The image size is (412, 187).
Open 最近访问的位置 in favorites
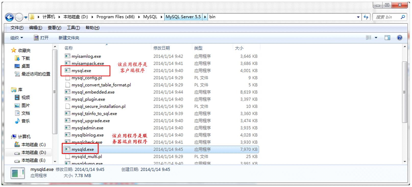pos(36,74)
